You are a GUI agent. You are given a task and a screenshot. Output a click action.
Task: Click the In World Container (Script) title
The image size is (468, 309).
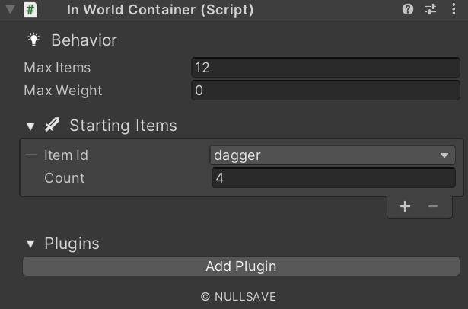pos(160,10)
